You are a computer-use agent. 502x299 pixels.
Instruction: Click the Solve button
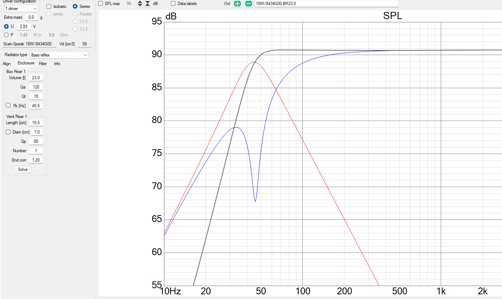[23, 169]
